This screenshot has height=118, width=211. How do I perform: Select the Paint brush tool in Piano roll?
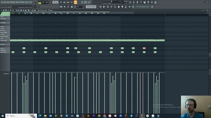click(19, 10)
